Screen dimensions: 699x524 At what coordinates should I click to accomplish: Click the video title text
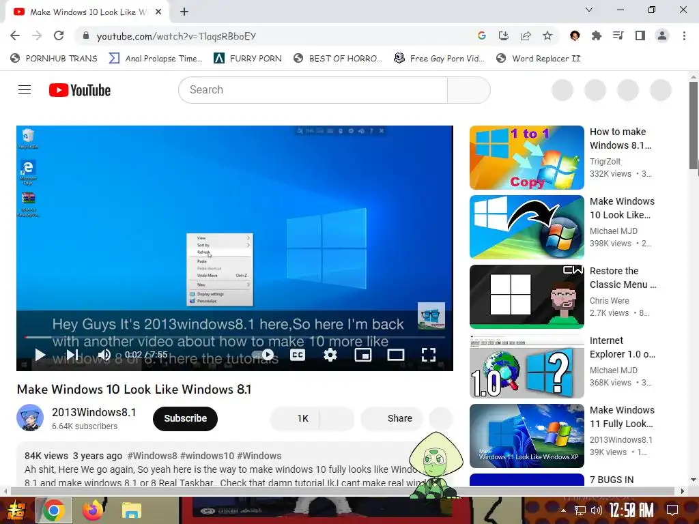(x=134, y=390)
